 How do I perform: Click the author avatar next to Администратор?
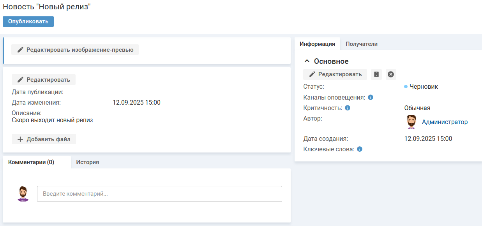[x=411, y=122]
